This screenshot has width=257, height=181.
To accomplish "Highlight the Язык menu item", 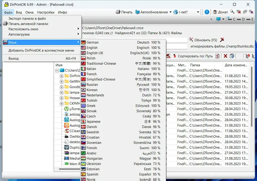I will 42,42.
